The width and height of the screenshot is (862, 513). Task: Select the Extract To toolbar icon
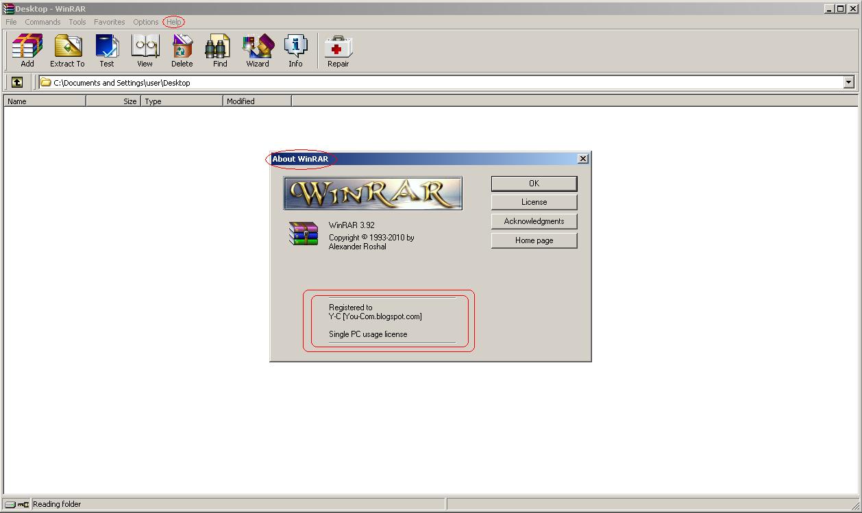pos(67,51)
